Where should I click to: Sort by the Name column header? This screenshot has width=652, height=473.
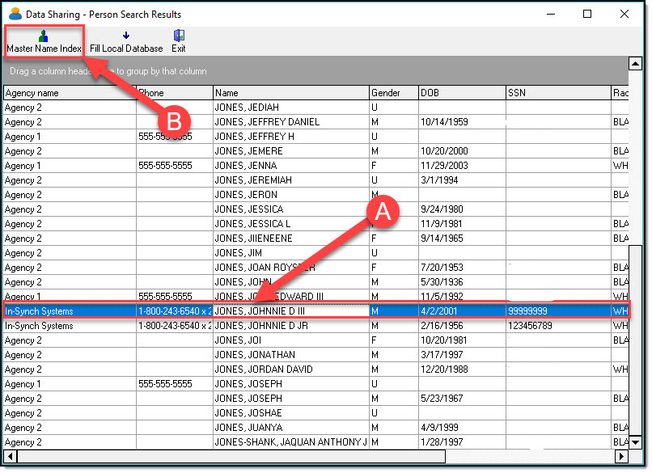click(290, 93)
